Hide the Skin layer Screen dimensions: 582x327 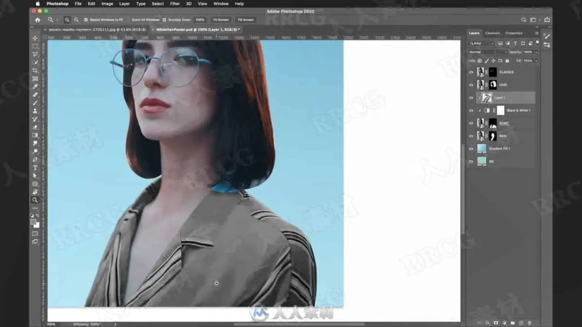[471, 136]
